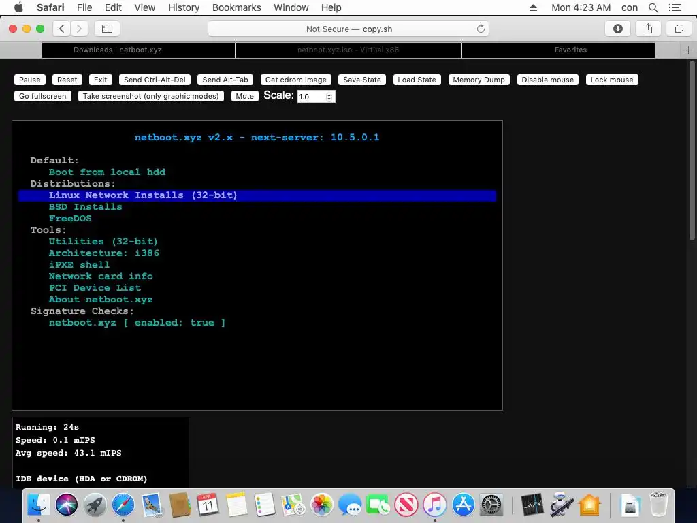This screenshot has height=523, width=697.
Task: Send Alt-Tab to the emulator
Action: (x=225, y=80)
